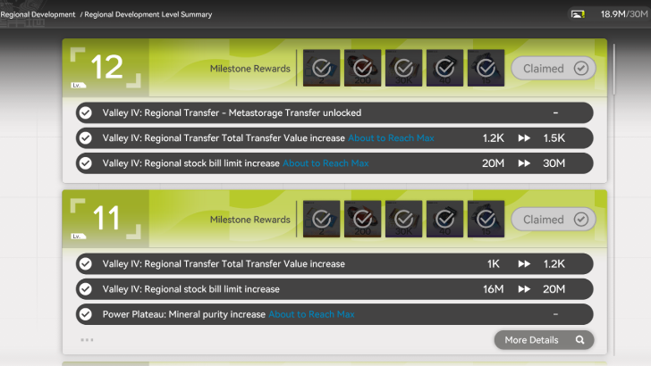Click About to Reach Max on level 12 stock bill row
651x366 pixels.
(325, 163)
